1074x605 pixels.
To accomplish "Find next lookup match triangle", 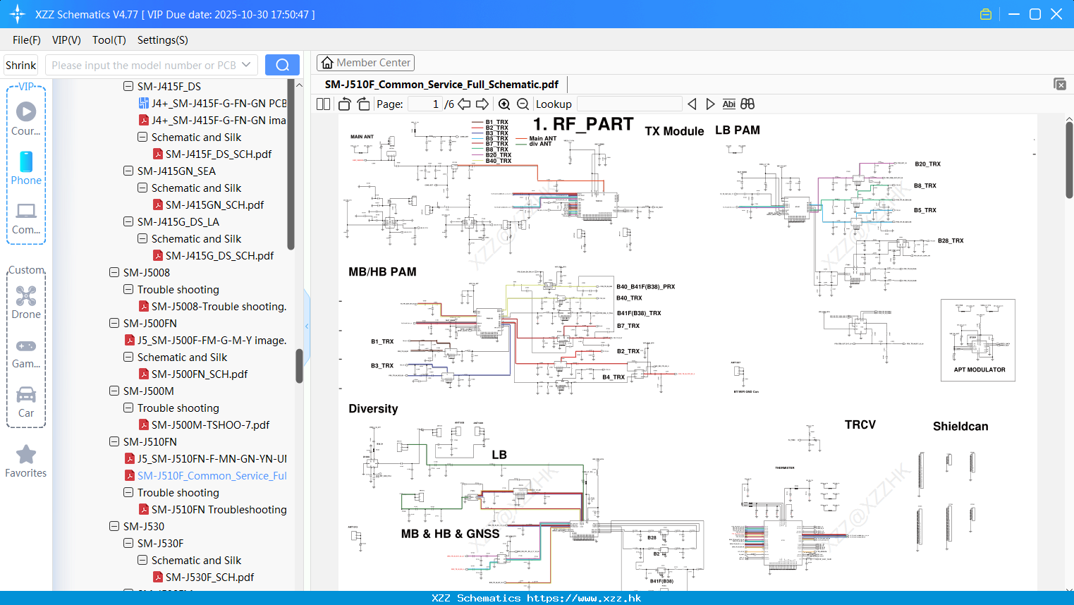I will click(710, 104).
